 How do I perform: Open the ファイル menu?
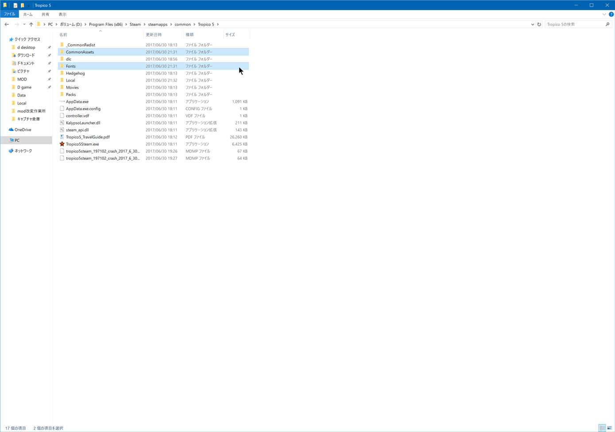[x=9, y=14]
